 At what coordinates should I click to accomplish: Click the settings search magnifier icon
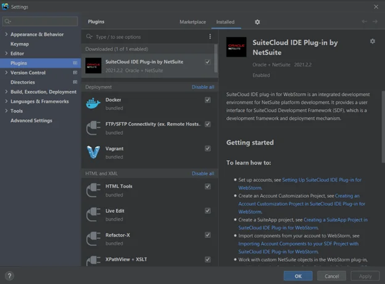pos(7,22)
